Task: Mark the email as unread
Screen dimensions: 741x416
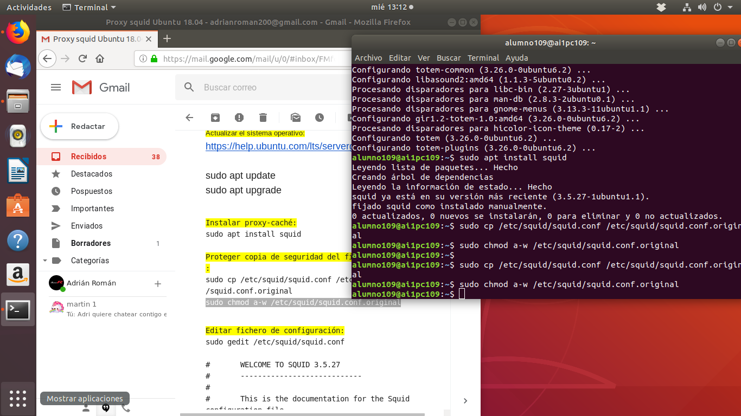Action: pyautogui.click(x=295, y=117)
